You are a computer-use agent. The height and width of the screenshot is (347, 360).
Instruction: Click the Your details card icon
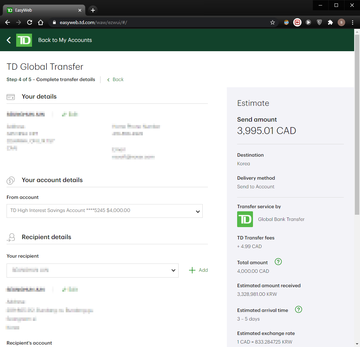(x=11, y=97)
